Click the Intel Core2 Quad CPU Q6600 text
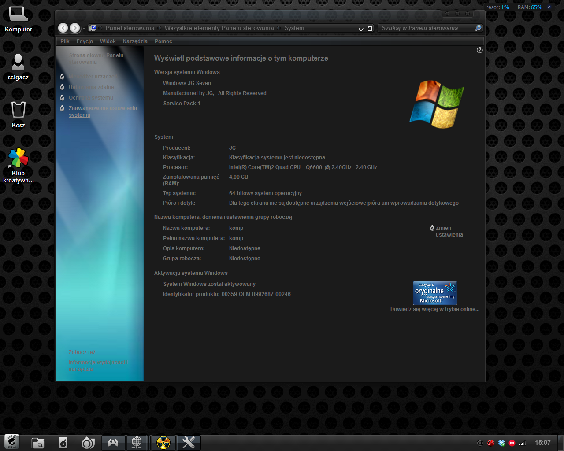This screenshot has width=564, height=451. pyautogui.click(x=303, y=167)
